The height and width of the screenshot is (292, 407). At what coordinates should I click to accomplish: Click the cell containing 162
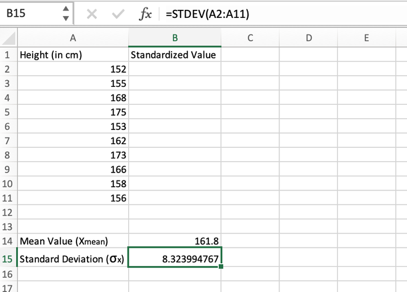[73, 140]
